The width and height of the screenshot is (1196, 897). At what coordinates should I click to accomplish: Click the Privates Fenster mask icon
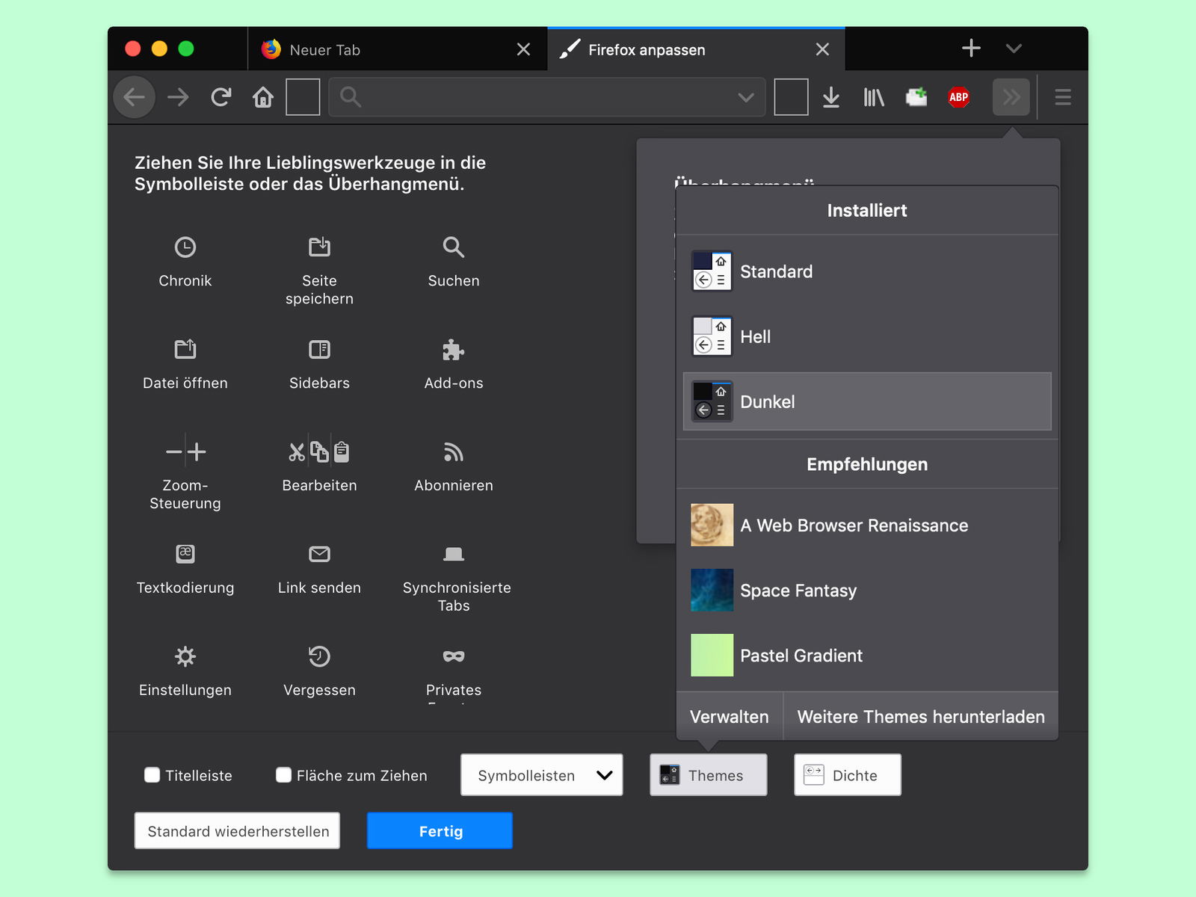[454, 656]
